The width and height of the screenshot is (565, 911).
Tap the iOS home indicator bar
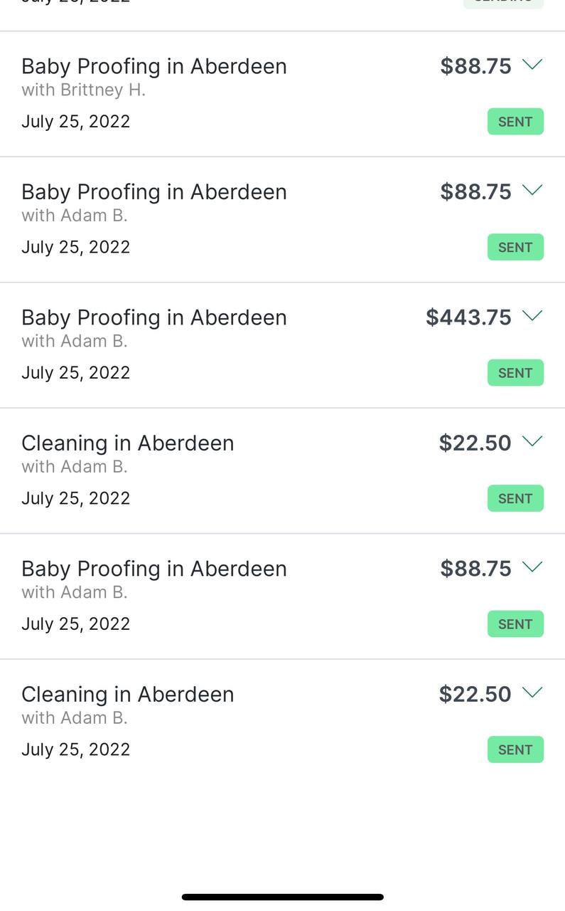pos(282,897)
